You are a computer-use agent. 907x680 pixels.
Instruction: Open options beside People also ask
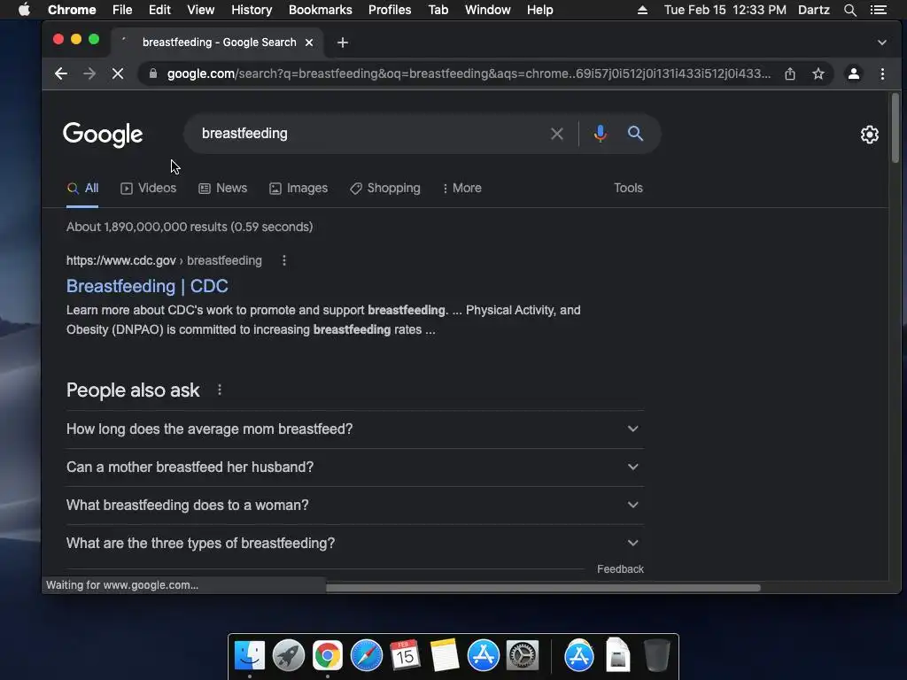[x=220, y=390]
